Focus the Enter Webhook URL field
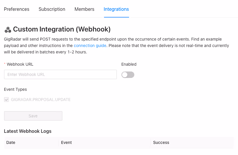Screen dimensions: 238x155 click(60, 74)
